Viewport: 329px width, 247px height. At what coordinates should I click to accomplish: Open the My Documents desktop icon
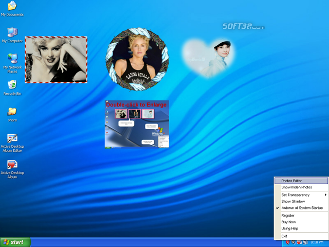tap(12, 8)
